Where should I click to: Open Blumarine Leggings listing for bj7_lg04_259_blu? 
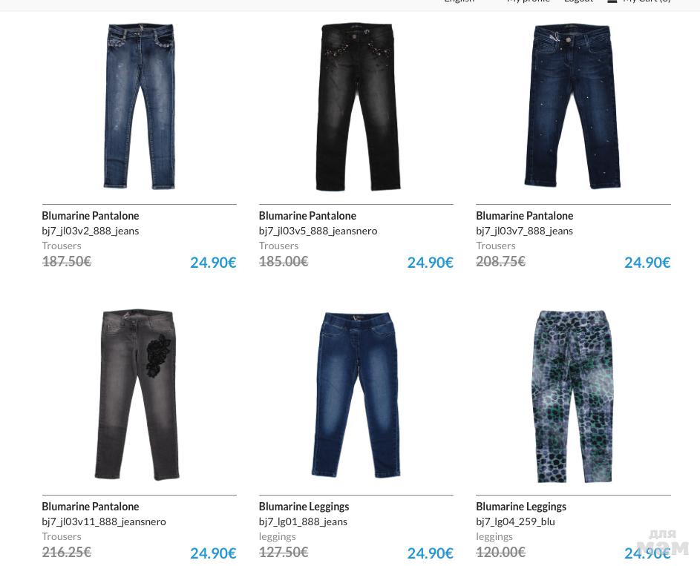(520, 507)
